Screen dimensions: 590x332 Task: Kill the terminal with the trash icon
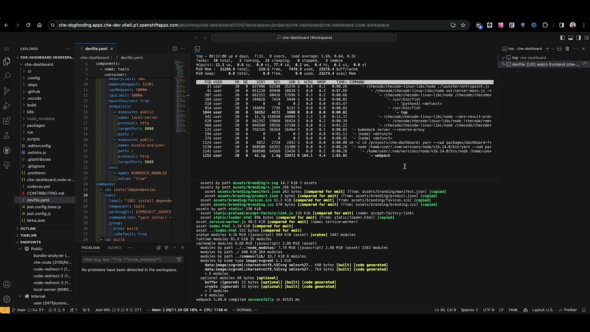point(567,48)
